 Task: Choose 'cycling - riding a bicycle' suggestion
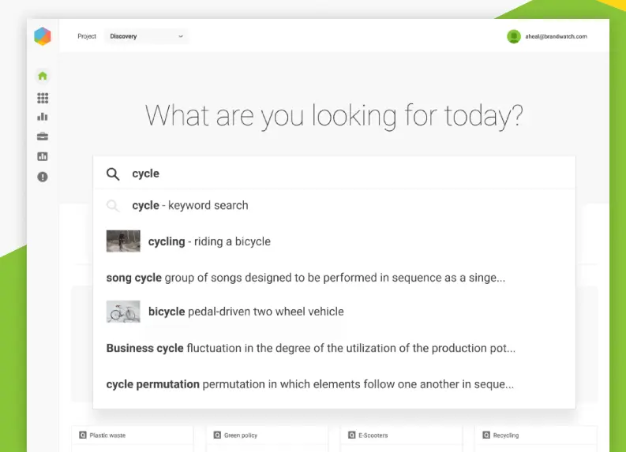pyautogui.click(x=209, y=241)
